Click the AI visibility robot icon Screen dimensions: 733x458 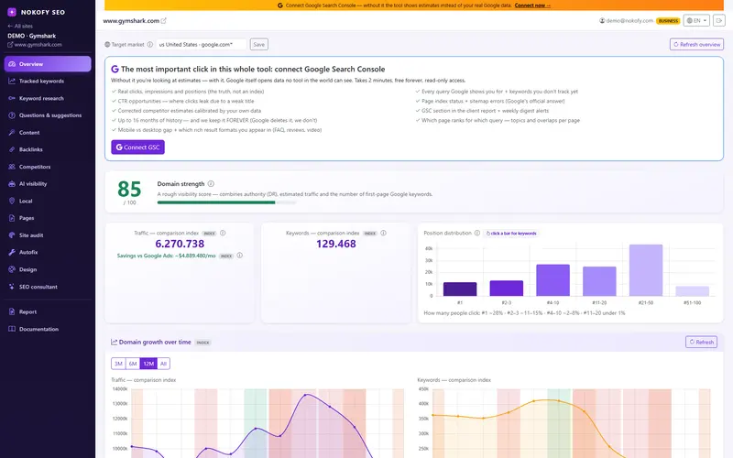(x=12, y=184)
